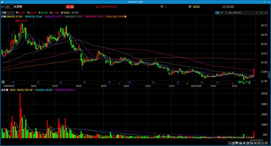Click the app icon in the title bar

point(2,2)
